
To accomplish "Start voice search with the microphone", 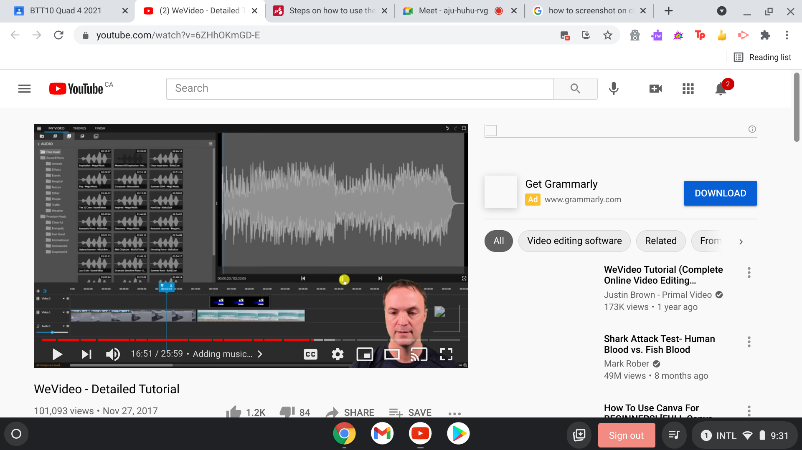I will (x=614, y=88).
